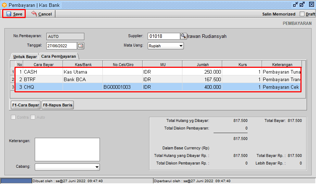
Task: Close the Pembayaran window
Action: tap(311, 4)
